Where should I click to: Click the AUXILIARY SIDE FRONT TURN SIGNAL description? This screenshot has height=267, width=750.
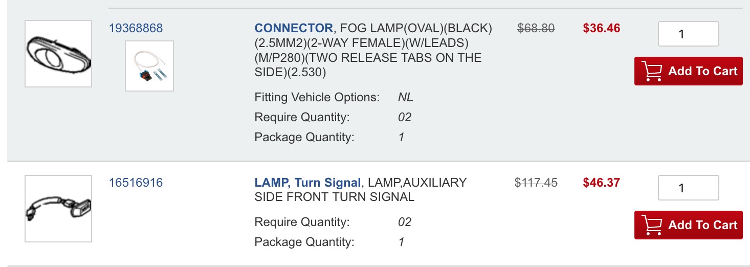(x=360, y=190)
